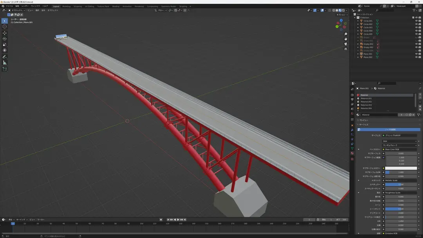Click the white subsurface color swatch
This screenshot has width=423, height=238.
tap(401, 168)
